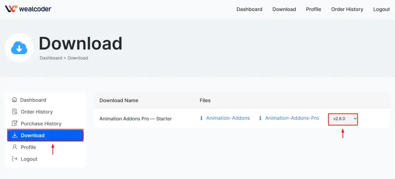This screenshot has width=395, height=179.
Task: Click the sidebar Dashboard home icon
Action: 15,100
